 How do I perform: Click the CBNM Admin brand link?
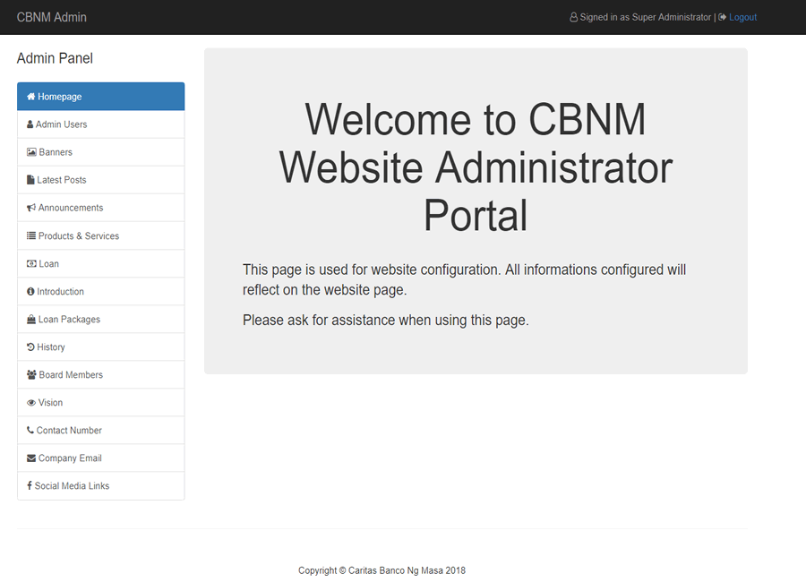point(52,17)
